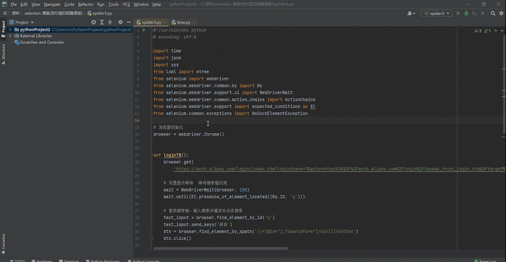Locate current file with the target icon
This screenshot has height=262, width=506.
click(x=93, y=22)
